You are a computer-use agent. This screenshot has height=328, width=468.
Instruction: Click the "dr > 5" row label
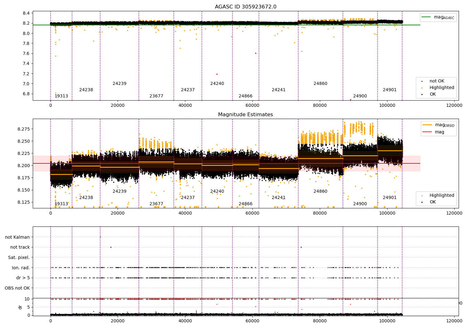(23, 278)
